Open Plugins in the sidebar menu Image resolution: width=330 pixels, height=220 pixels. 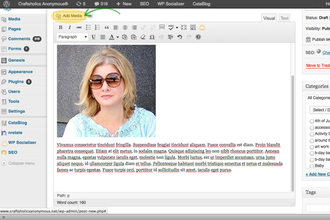(x=16, y=81)
